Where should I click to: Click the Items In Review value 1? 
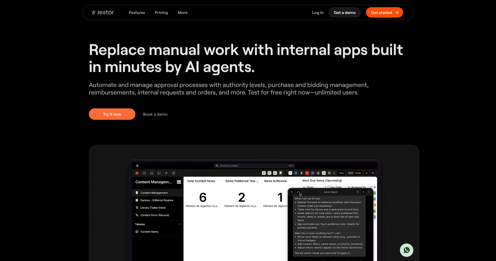tap(280, 197)
